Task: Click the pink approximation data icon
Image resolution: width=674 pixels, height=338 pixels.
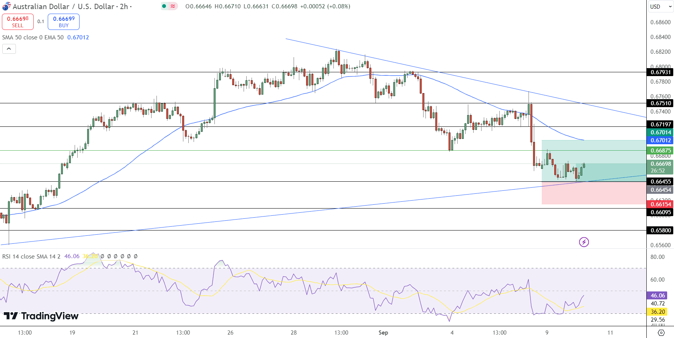Action: 173,6
